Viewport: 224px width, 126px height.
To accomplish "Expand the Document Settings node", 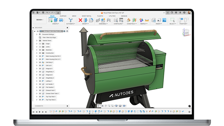I will pos(37,34).
